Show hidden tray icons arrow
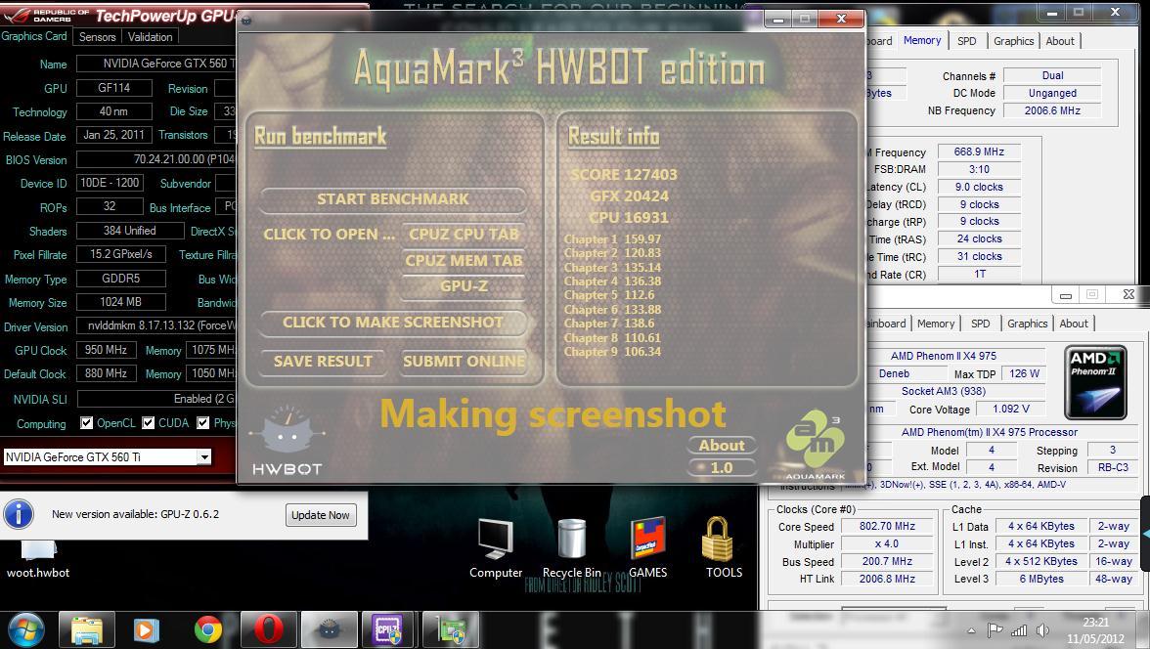Viewport: 1150px width, 649px height. point(972,630)
